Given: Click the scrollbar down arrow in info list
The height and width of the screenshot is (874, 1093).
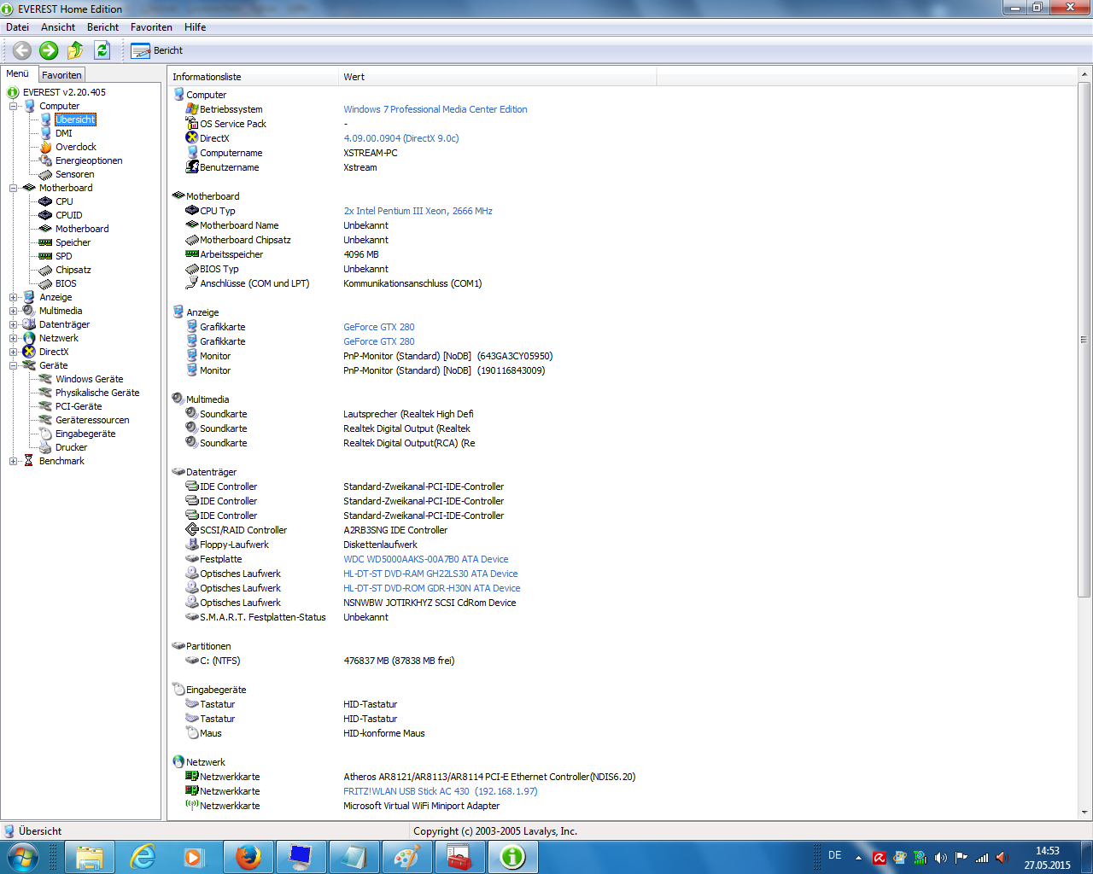Looking at the screenshot, I should coord(1084,813).
